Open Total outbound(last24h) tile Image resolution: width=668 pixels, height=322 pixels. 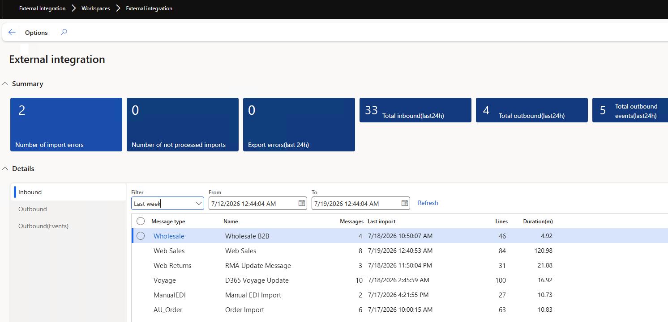point(532,110)
